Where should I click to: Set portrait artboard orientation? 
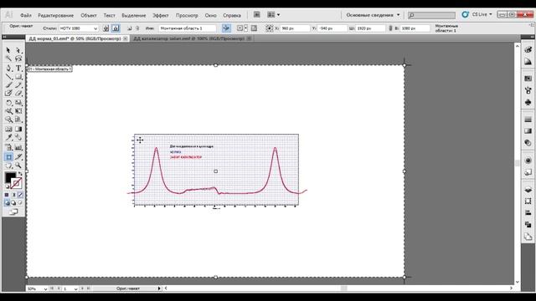pyautogui.click(x=106, y=28)
